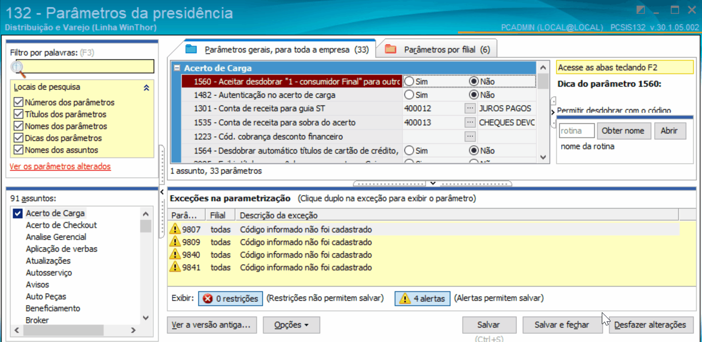Select Não for parameter 1564
The image size is (702, 342).
474,150
